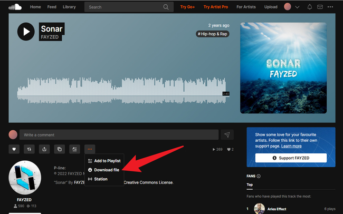View the 2 likes count
Screen dimensions: 343x214
tap(231, 150)
